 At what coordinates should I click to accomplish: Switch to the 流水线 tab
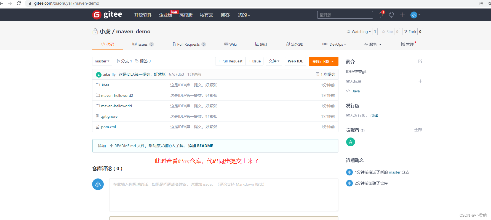click(x=294, y=44)
